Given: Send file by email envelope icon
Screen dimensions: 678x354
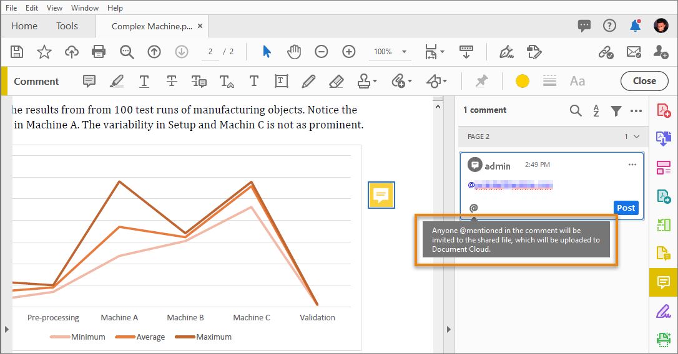Looking at the screenshot, I should coord(634,52).
